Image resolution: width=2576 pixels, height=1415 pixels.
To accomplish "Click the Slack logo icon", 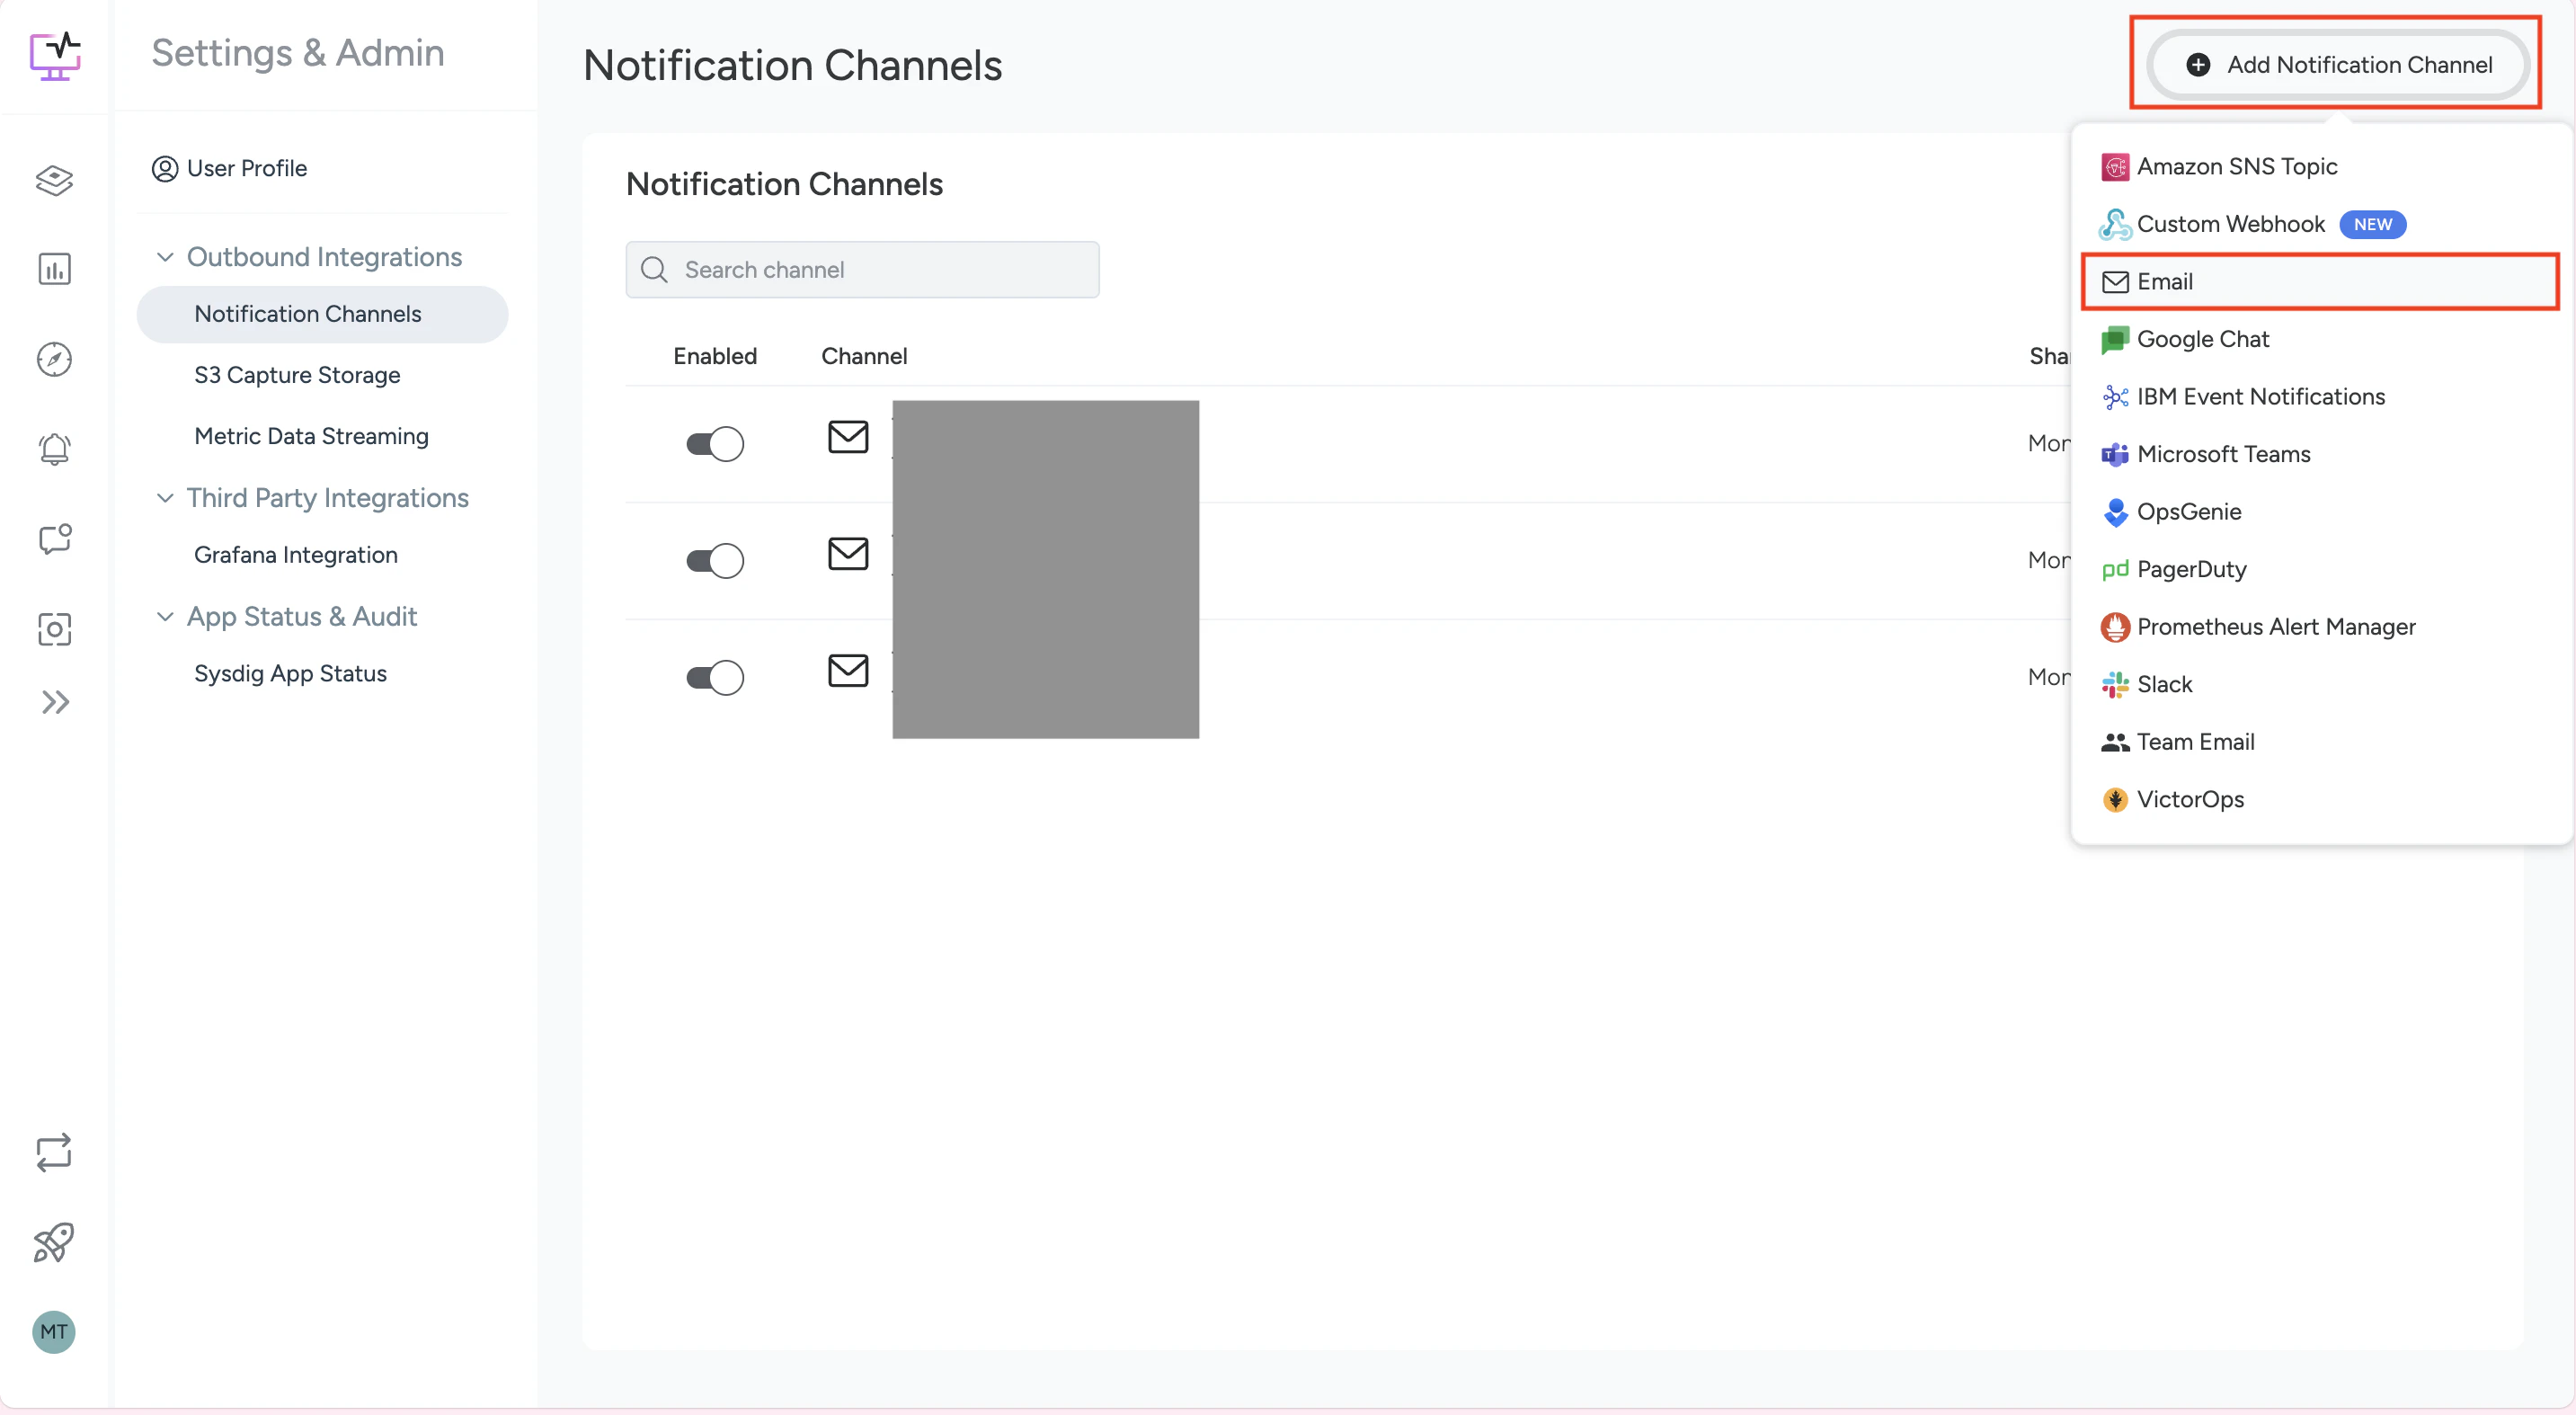I will (2115, 685).
